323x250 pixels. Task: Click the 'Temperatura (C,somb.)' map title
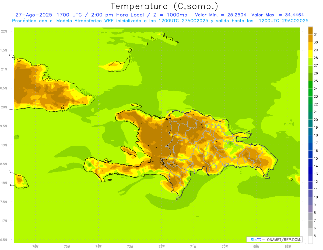tap(164, 6)
